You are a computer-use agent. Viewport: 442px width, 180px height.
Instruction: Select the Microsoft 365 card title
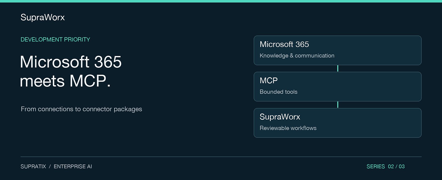point(284,44)
